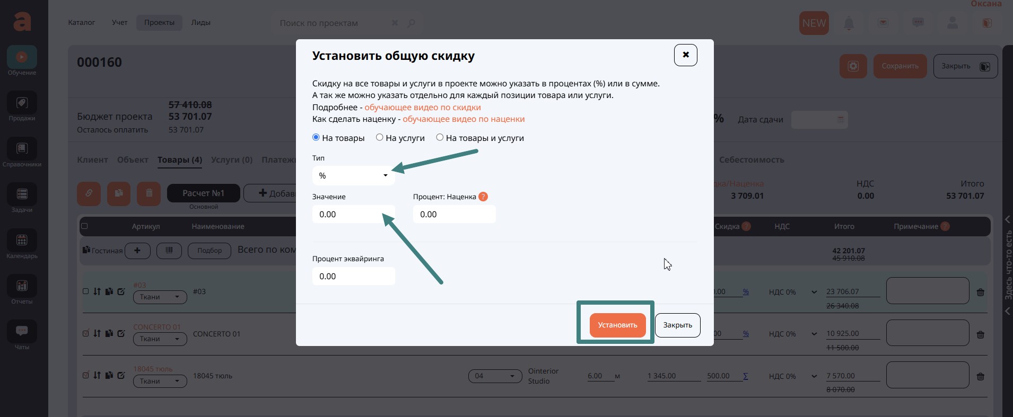Screen dimensions: 1013x417
Task: Open the Справочники sidebar icon
Action: coord(22,149)
